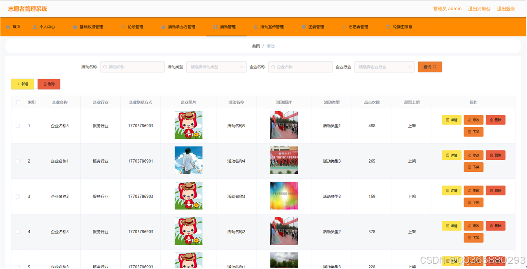Click the 活动类型2 cell
Viewport: 527px width, 269px height.
332,232
